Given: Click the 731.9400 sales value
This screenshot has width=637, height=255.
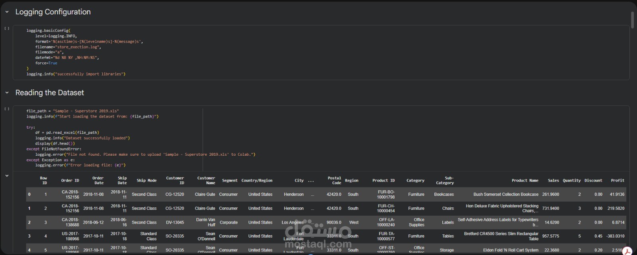Looking at the screenshot, I should (551, 208).
